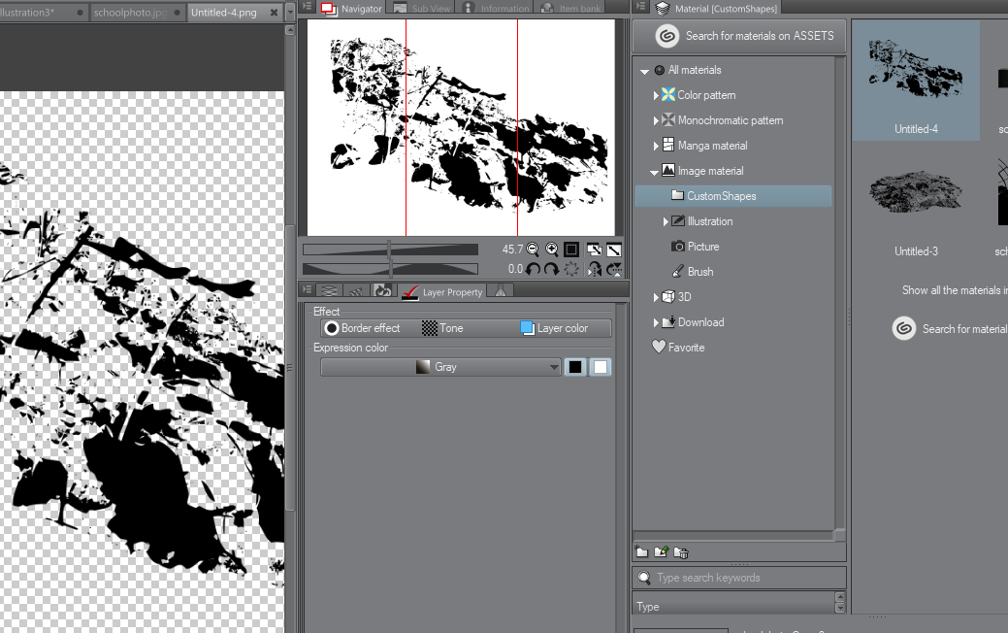Click the reset rotation icon in Navigator
The image size is (1008, 633).
tap(571, 270)
